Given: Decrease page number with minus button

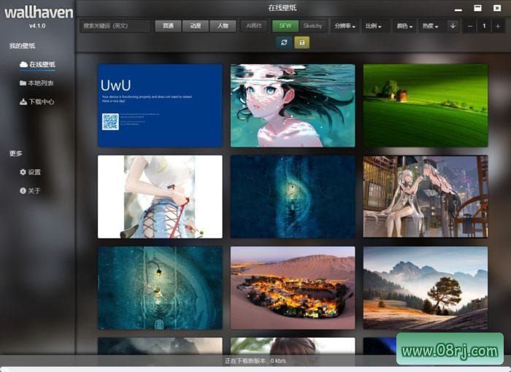Looking at the screenshot, I should tap(469, 26).
